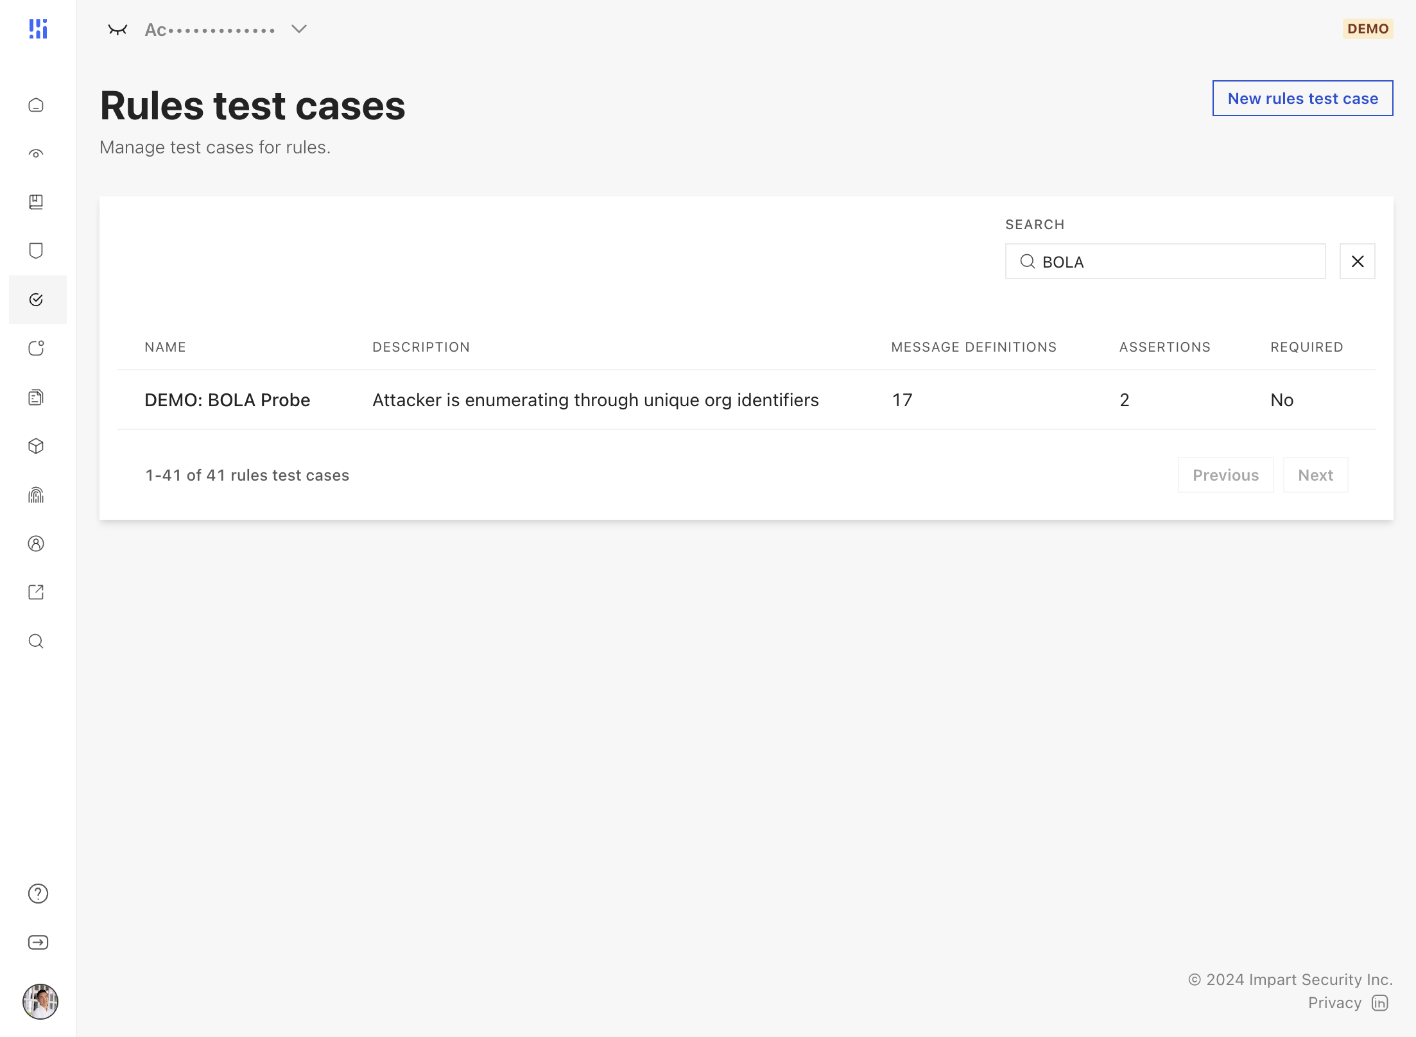
Task: Click the logout arrow icon
Action: (x=38, y=942)
